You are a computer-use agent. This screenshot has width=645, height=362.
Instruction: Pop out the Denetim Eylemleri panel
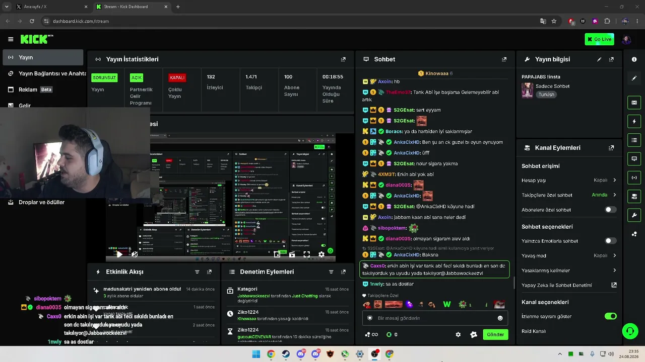tap(343, 272)
